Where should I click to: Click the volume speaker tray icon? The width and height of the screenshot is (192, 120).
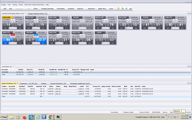[x=171, y=117]
